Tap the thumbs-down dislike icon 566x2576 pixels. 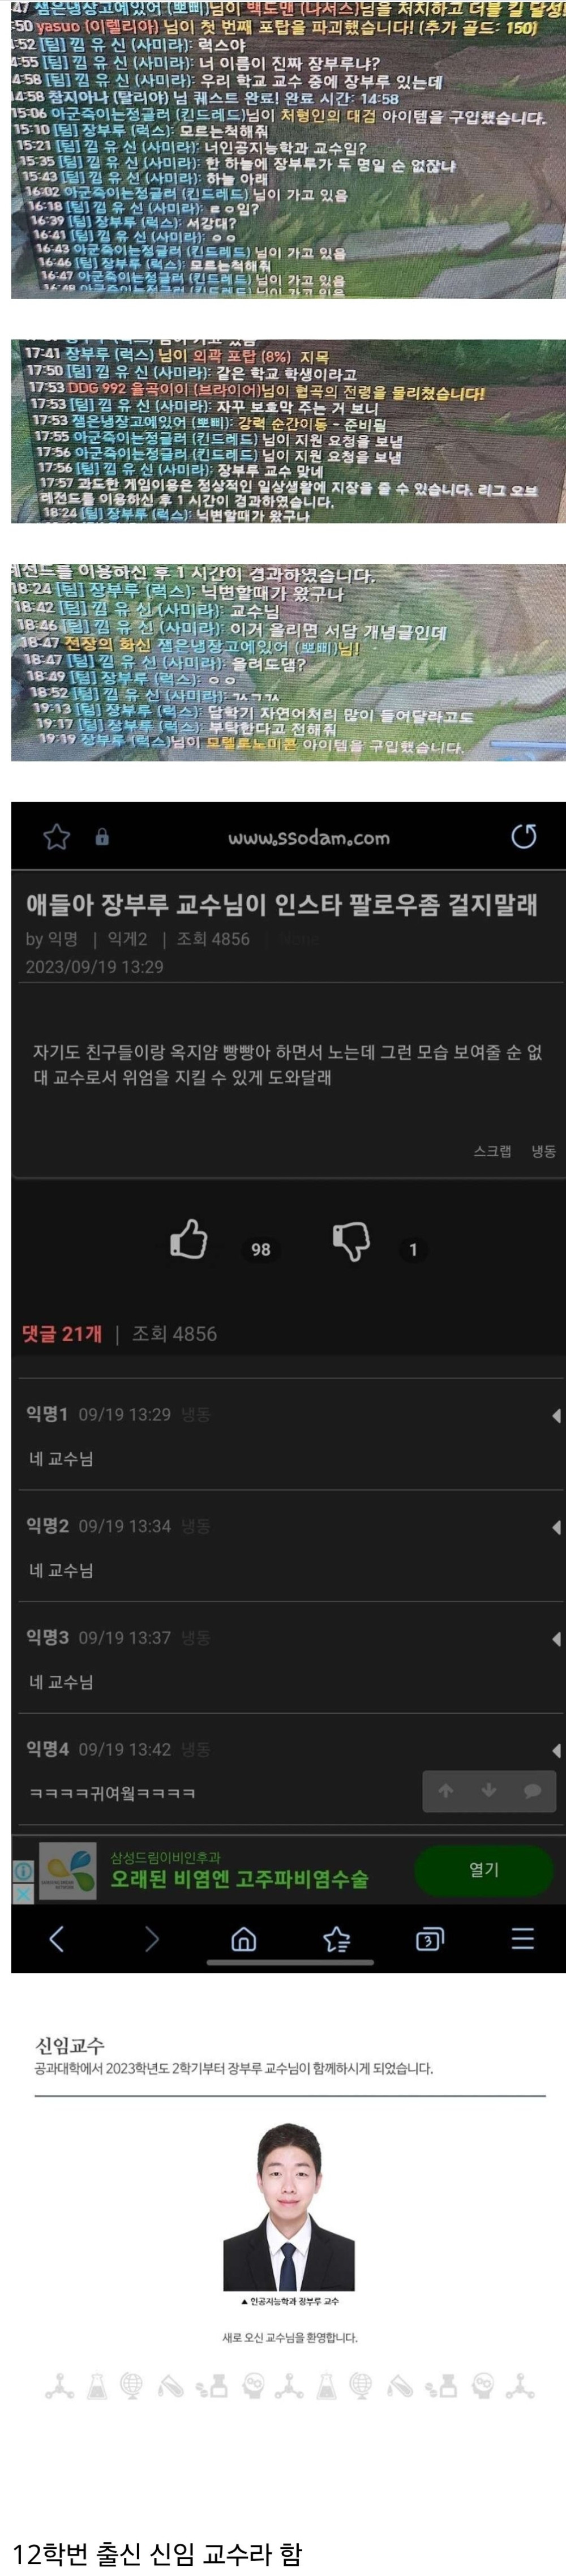(x=351, y=1241)
